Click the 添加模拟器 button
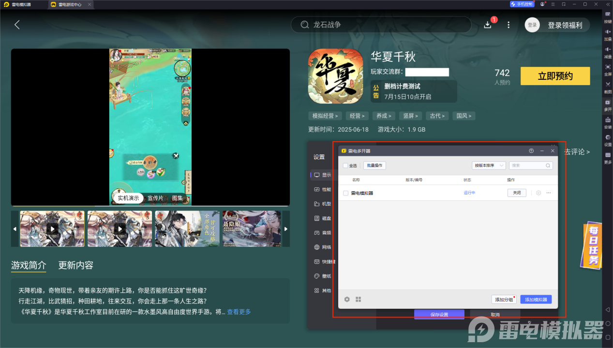This screenshot has width=613, height=348. (x=536, y=300)
